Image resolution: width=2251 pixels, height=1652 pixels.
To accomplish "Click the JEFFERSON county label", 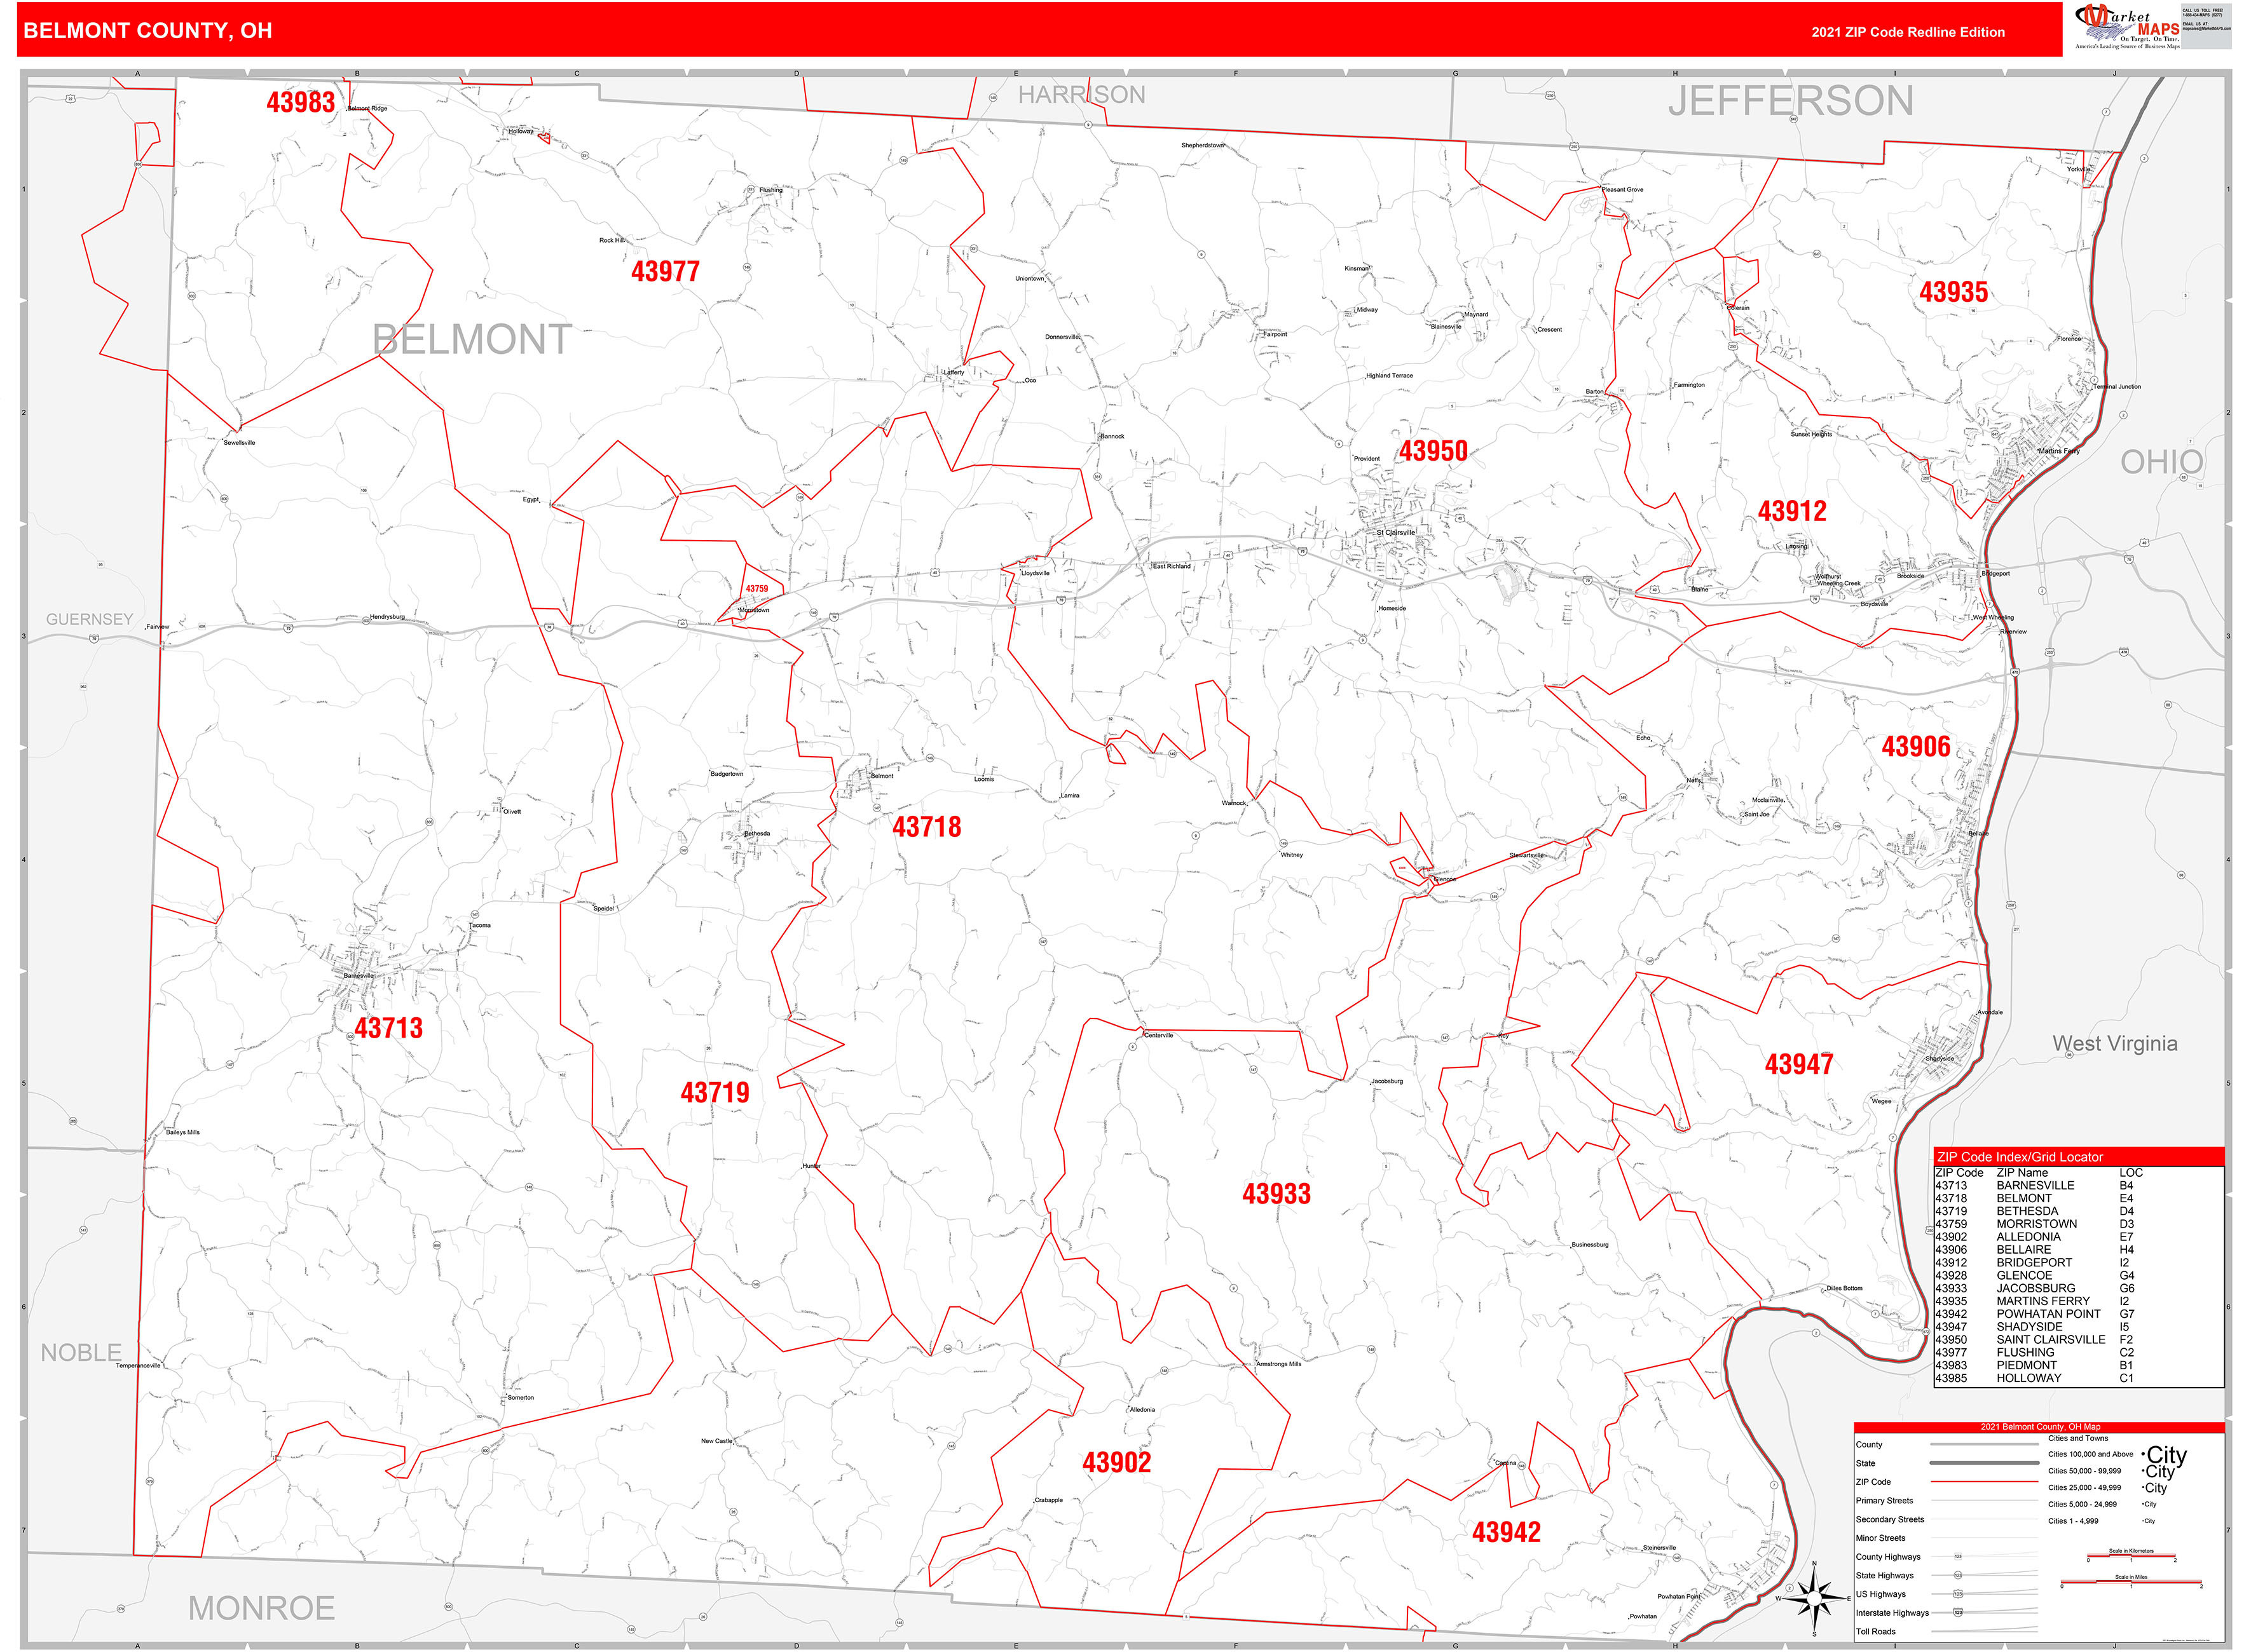I will click(1789, 101).
